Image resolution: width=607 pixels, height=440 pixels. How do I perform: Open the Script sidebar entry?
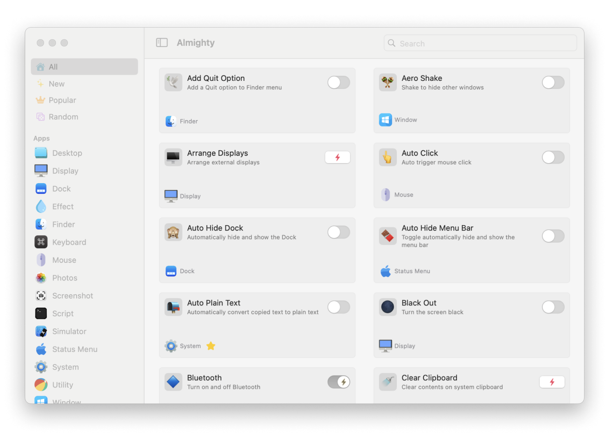click(84, 314)
